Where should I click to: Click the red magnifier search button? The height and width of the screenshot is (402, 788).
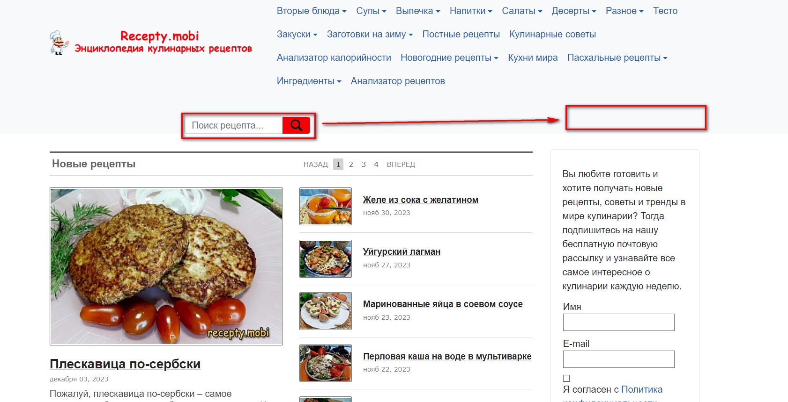[296, 125]
